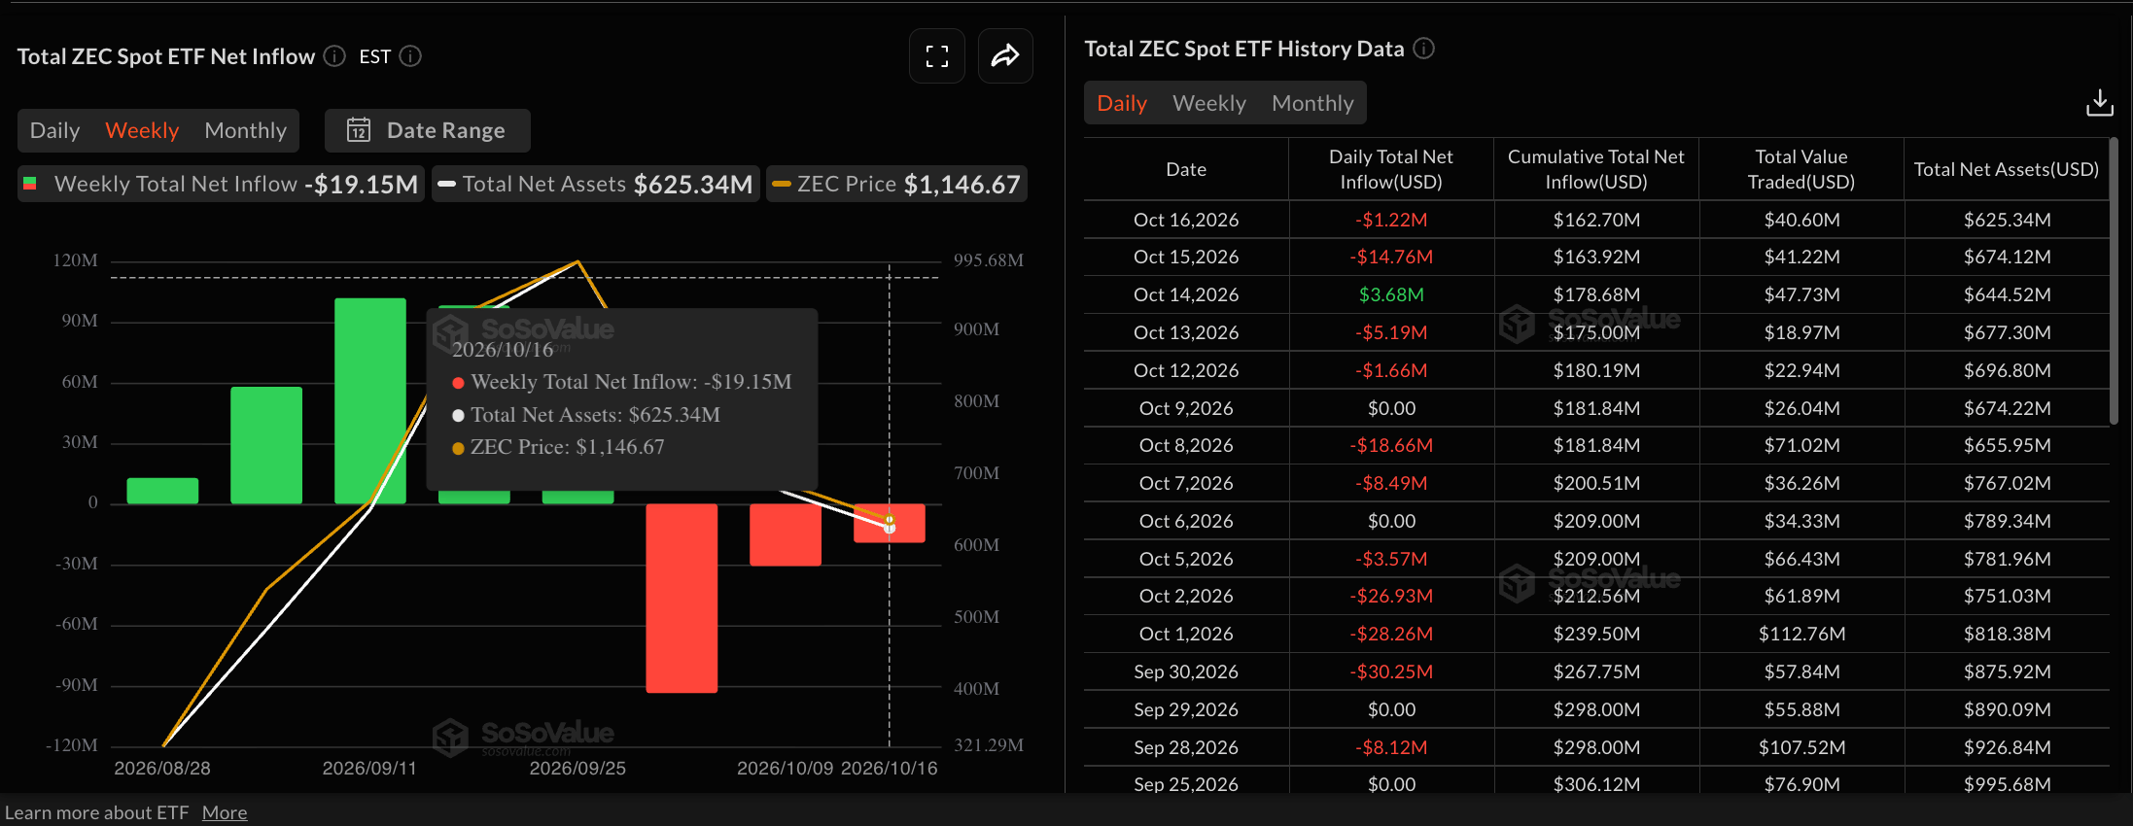Click the -$26.93M inflow for Oct 2

[1391, 596]
